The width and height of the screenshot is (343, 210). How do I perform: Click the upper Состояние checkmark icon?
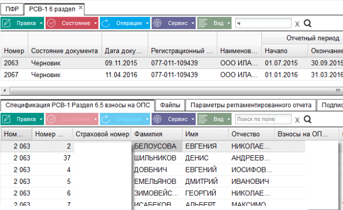tap(51, 23)
